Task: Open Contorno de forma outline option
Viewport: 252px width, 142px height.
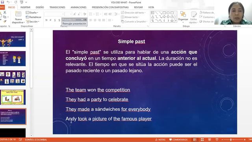Action: pos(207,17)
